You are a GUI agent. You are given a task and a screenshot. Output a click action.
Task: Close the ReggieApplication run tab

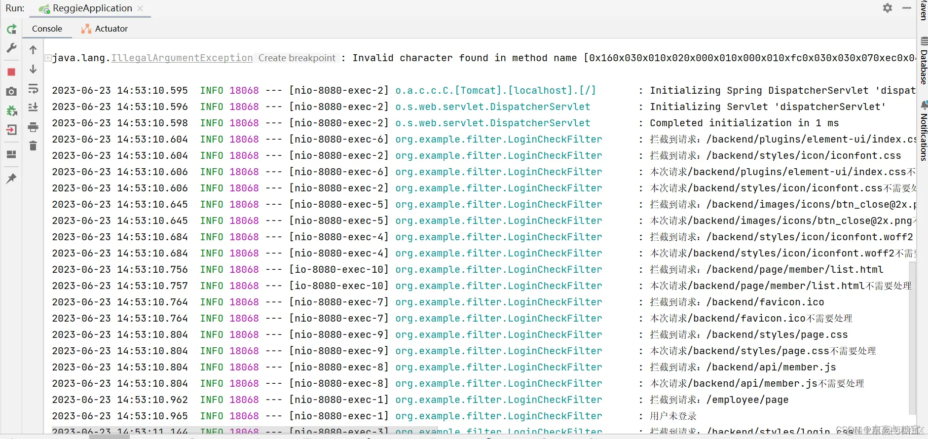[x=140, y=8]
